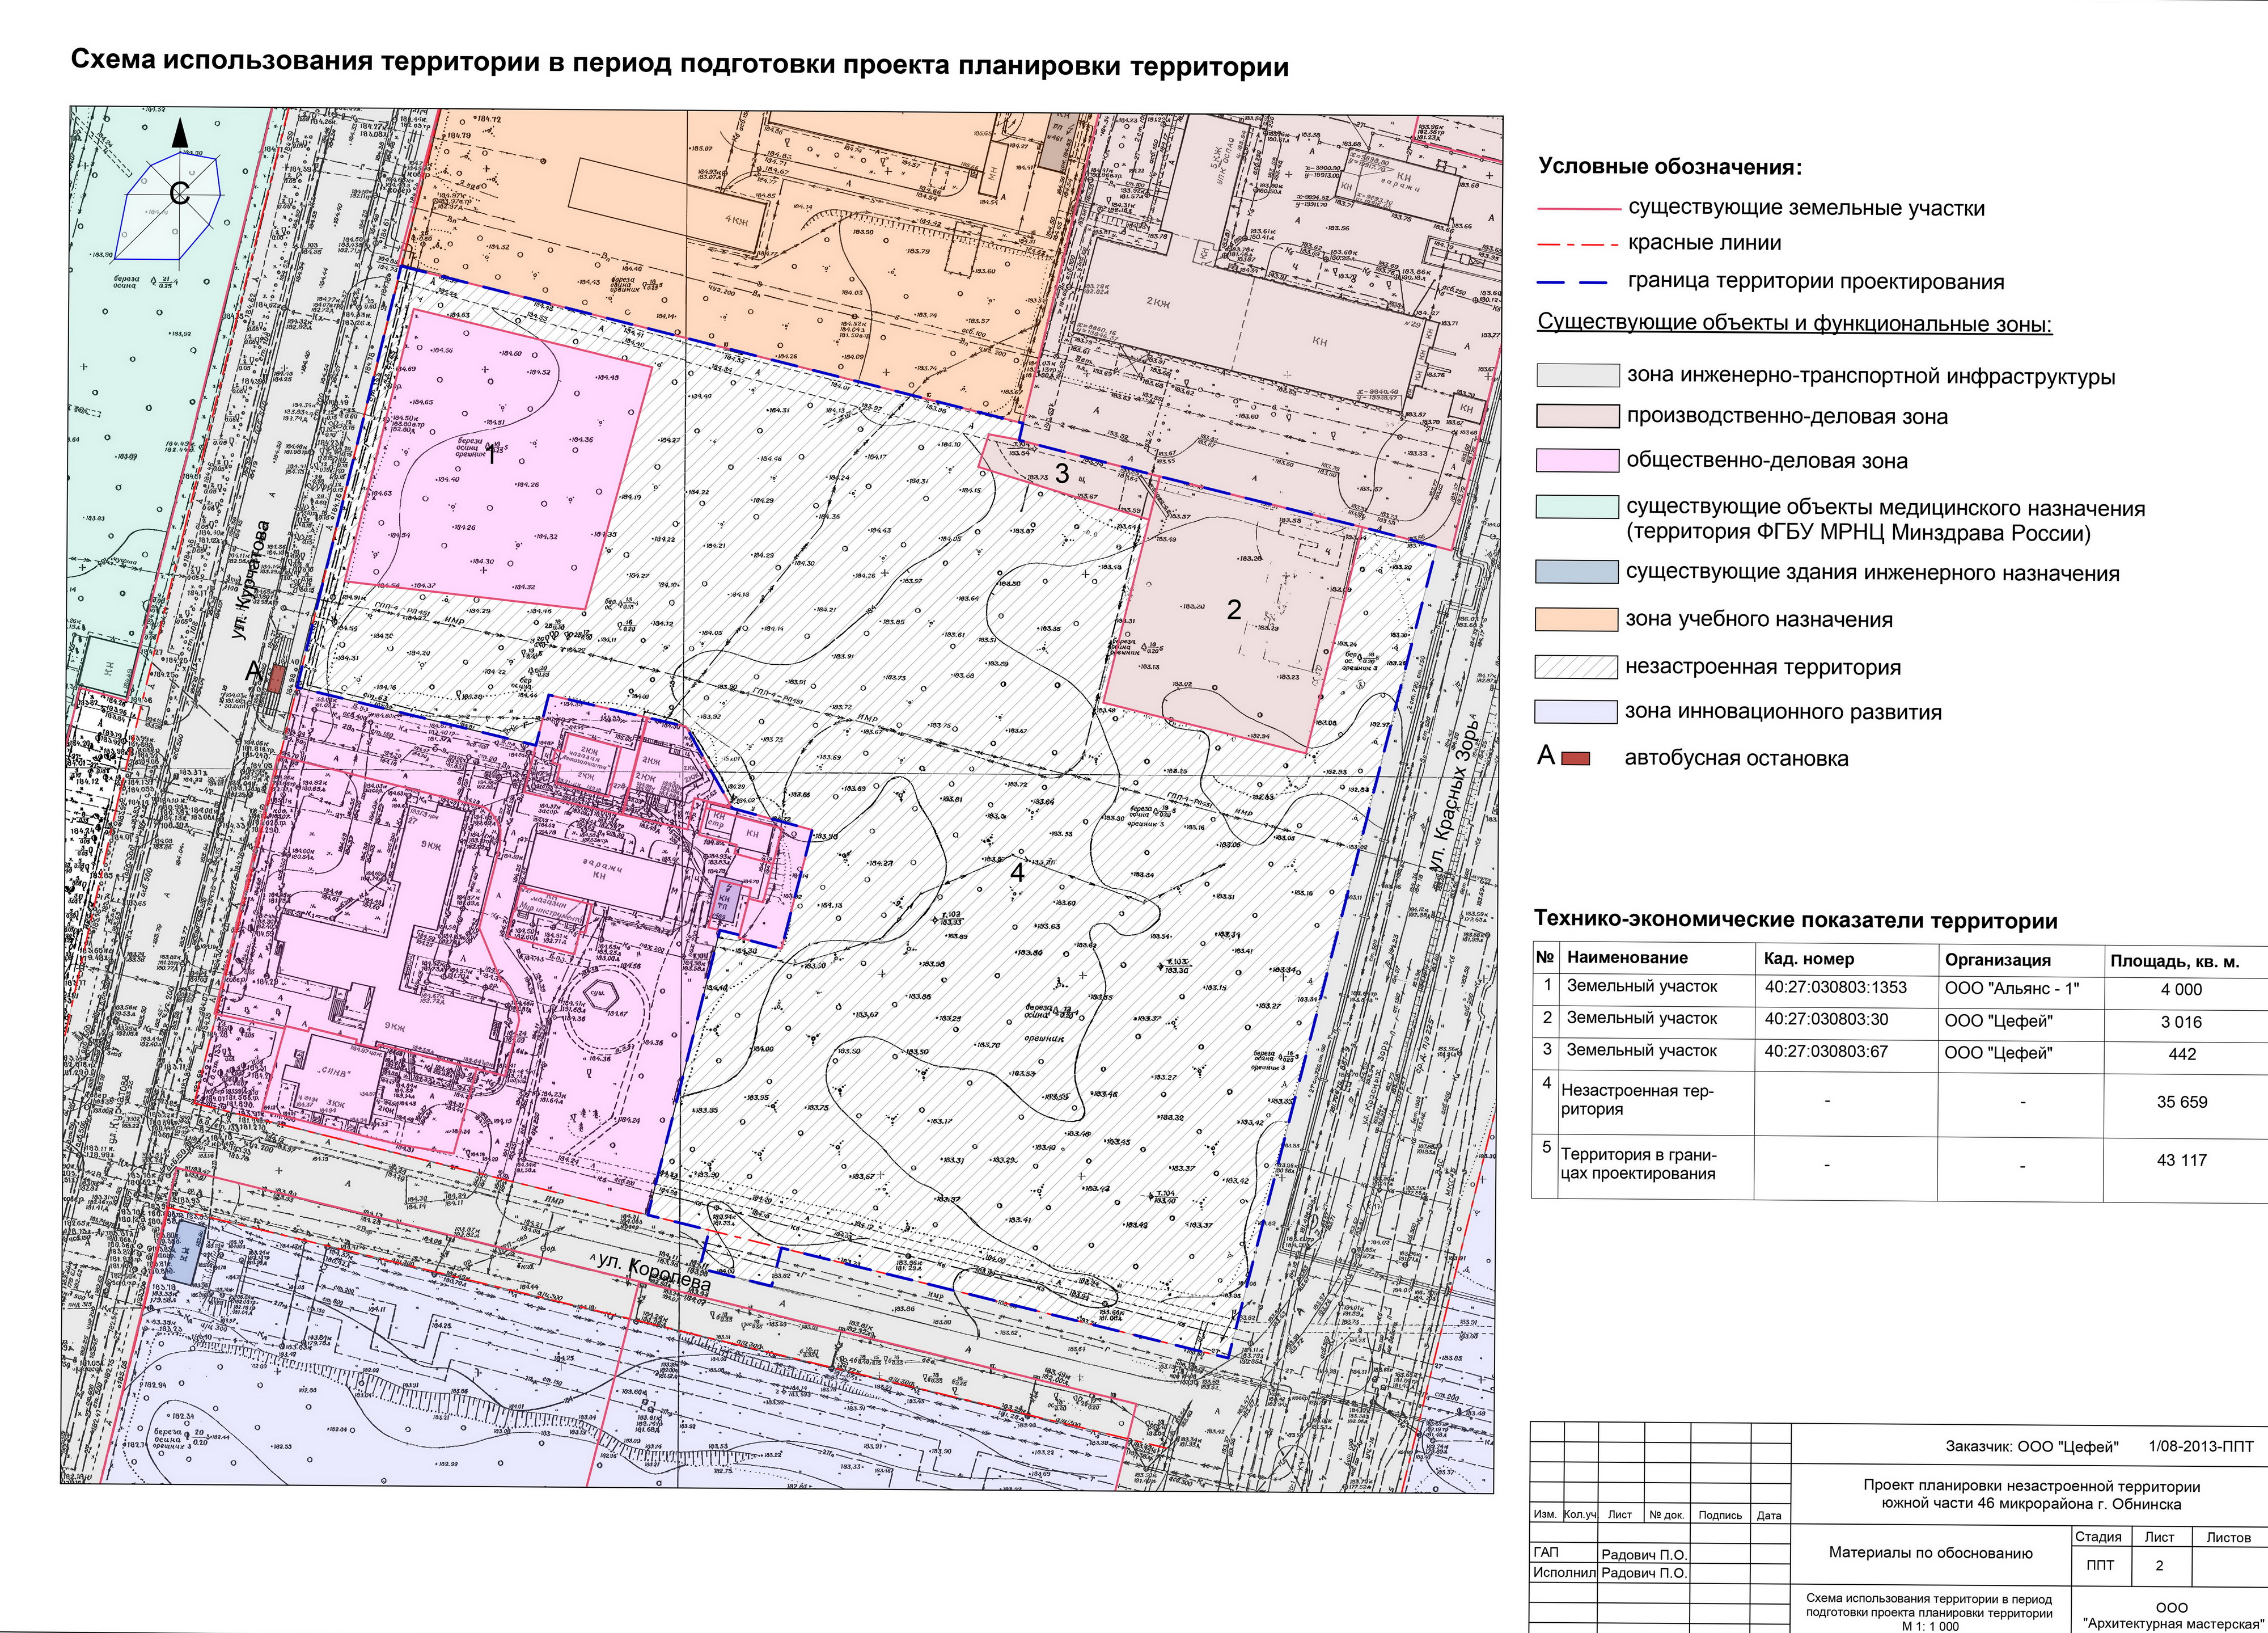Click the 'Площадь, кв. м.' column header
This screenshot has width=2268, height=1633.
click(x=2174, y=961)
